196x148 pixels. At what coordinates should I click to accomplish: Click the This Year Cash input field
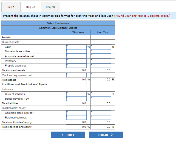(x=76, y=47)
